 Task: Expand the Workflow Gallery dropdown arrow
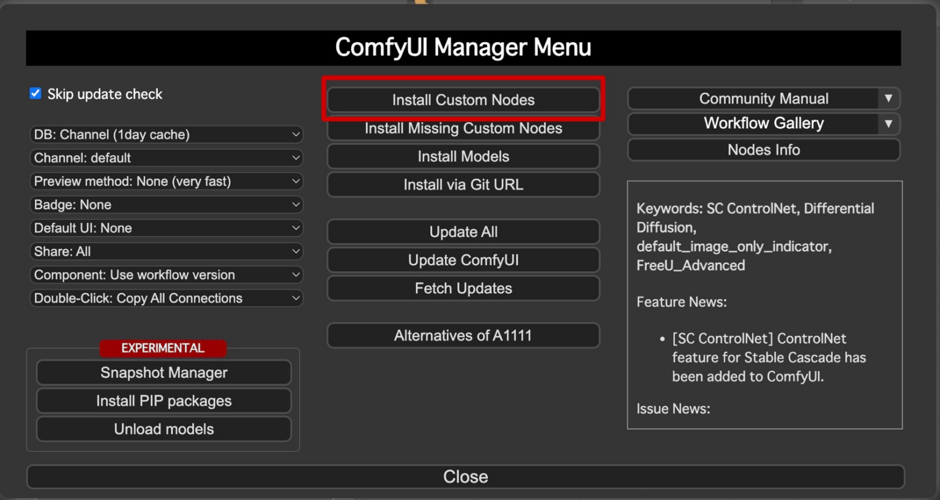889,123
